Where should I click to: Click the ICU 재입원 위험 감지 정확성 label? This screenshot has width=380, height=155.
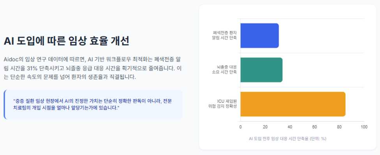pyautogui.click(x=223, y=104)
